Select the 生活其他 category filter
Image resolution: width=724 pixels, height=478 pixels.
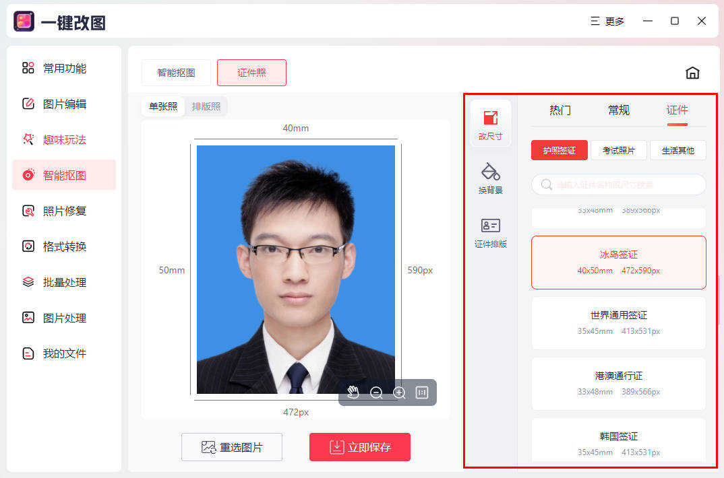(678, 150)
